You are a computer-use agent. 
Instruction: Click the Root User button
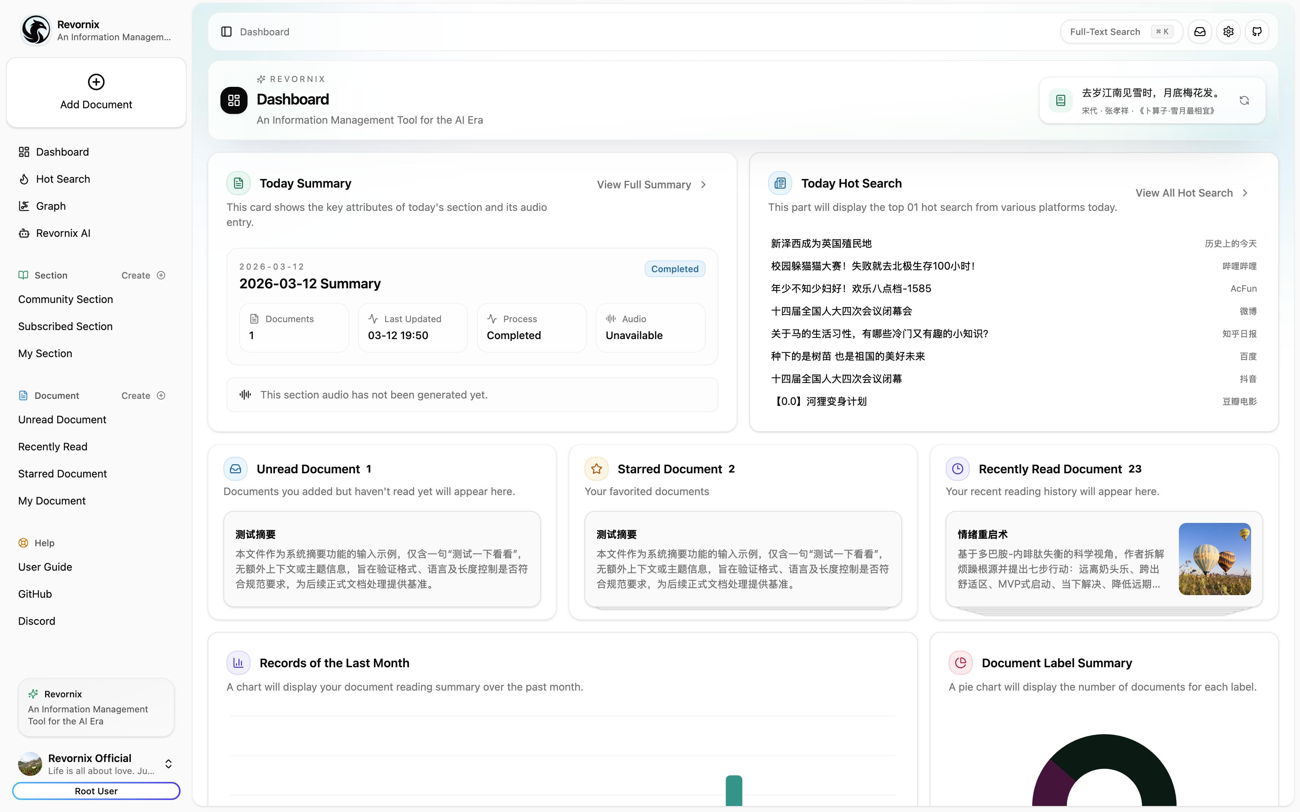96,791
